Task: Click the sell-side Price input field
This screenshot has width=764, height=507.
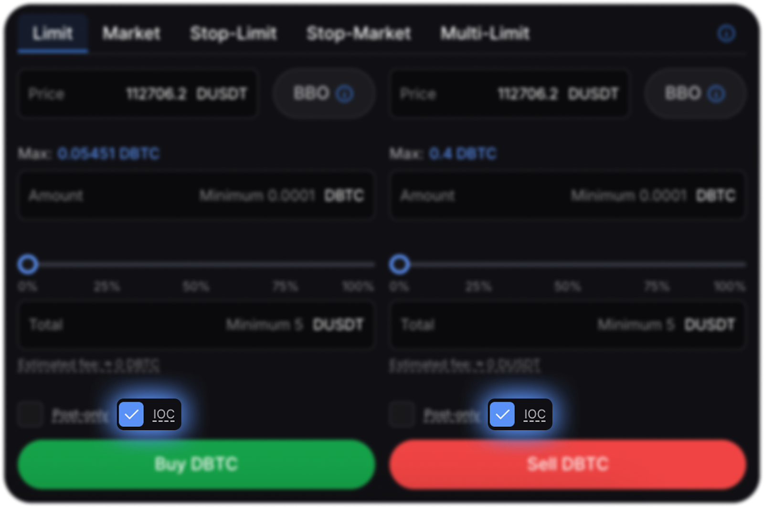Action: [x=509, y=94]
